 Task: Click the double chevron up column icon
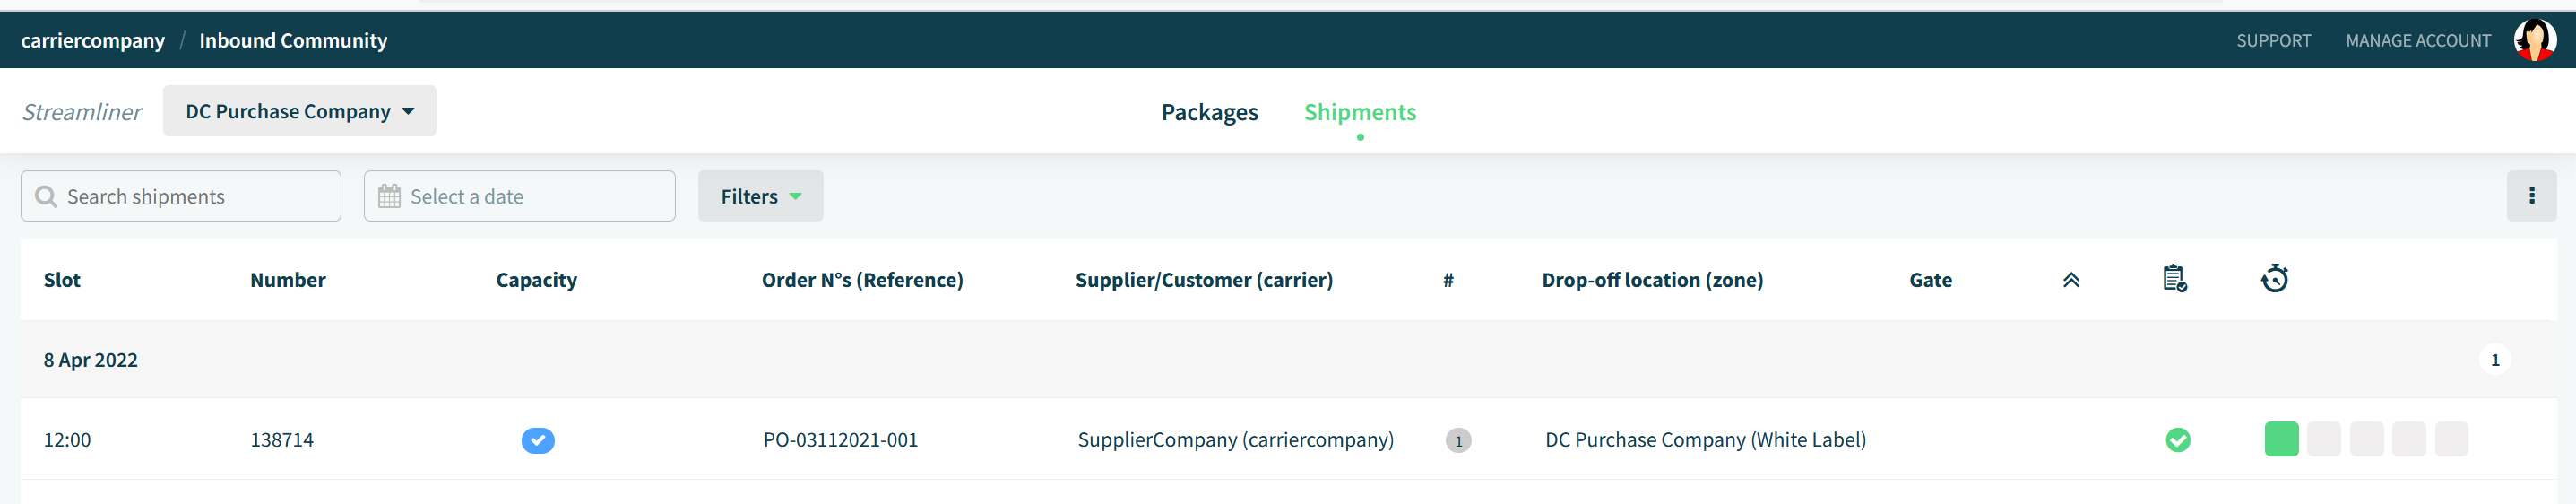coord(2071,280)
